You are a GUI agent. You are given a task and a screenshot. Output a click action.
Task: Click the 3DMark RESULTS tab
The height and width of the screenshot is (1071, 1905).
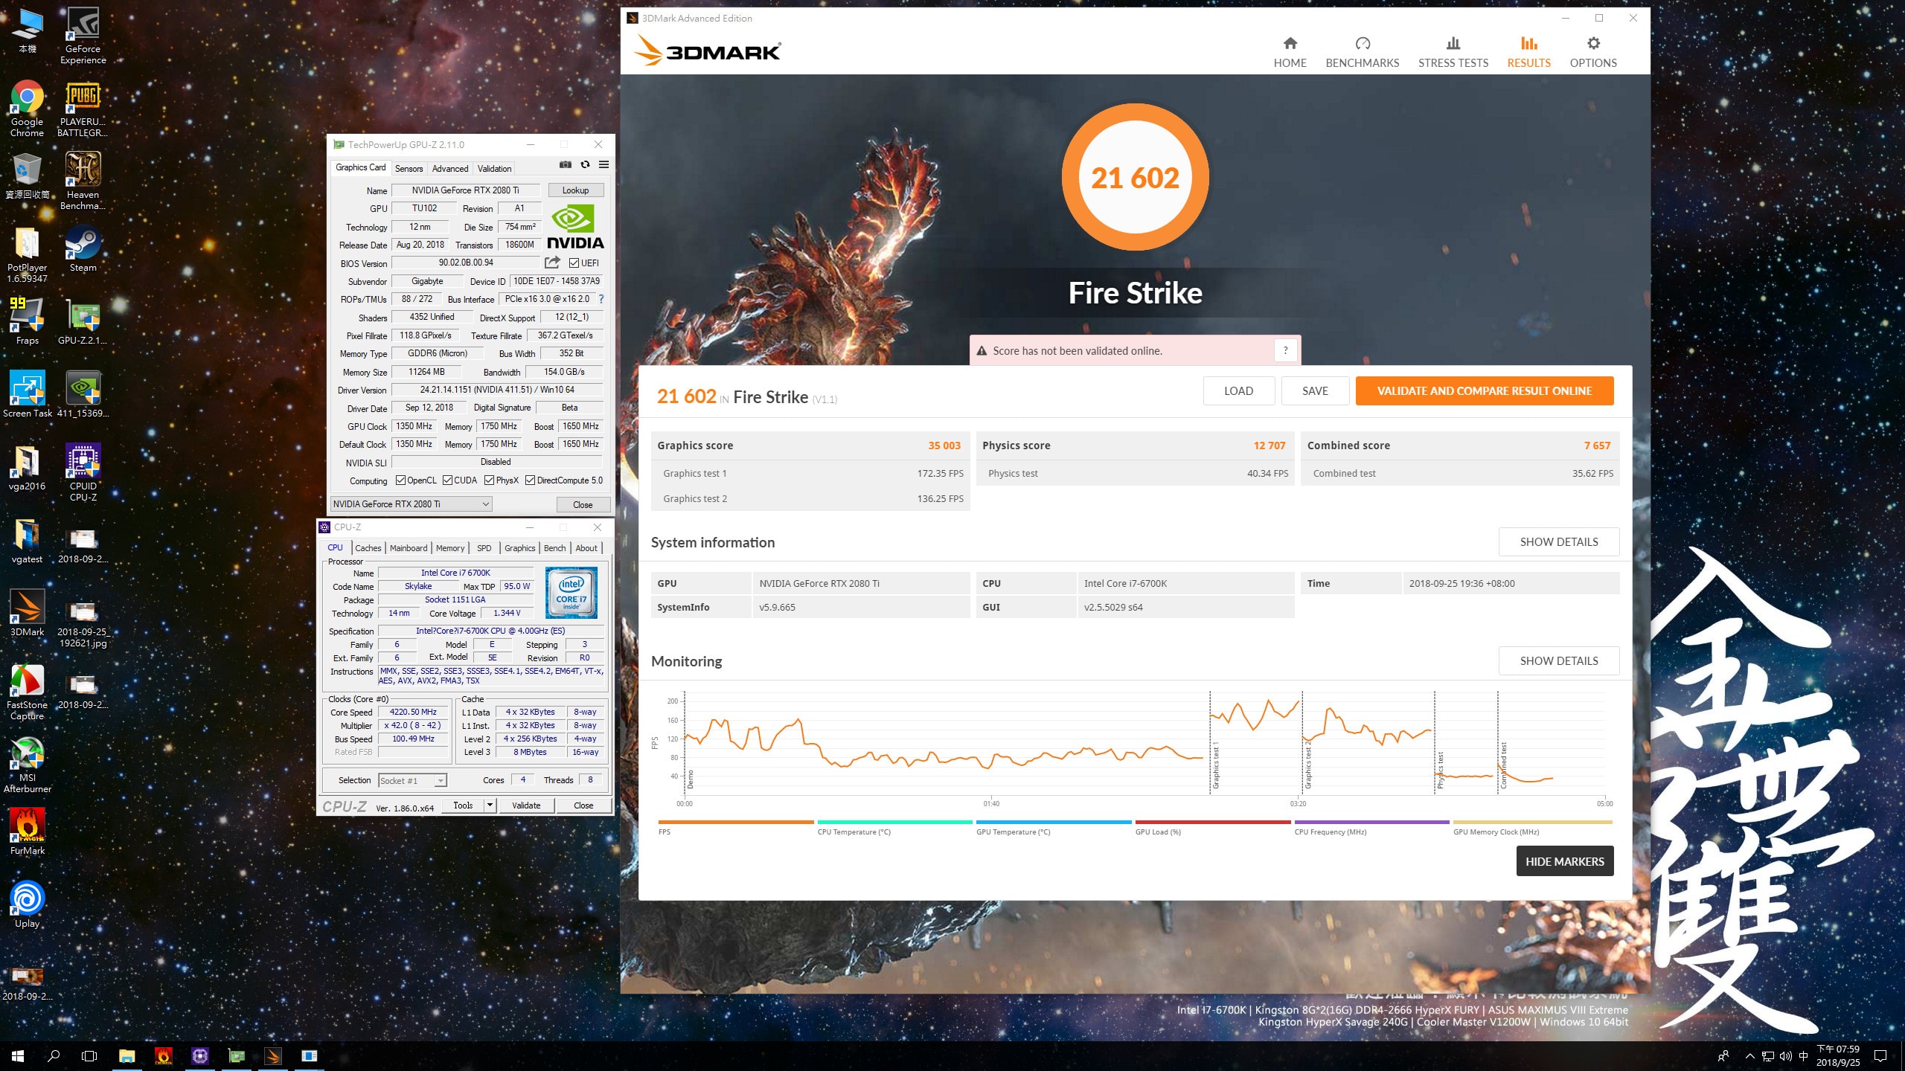(x=1528, y=52)
